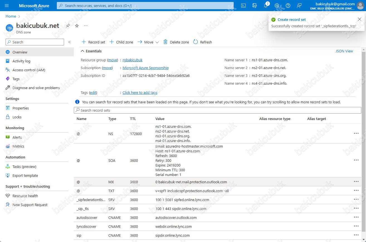Open ellipsis menu for autodiscover record

coord(356,217)
